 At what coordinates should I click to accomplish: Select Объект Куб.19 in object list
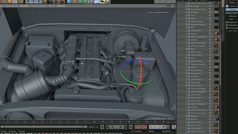click(196, 79)
